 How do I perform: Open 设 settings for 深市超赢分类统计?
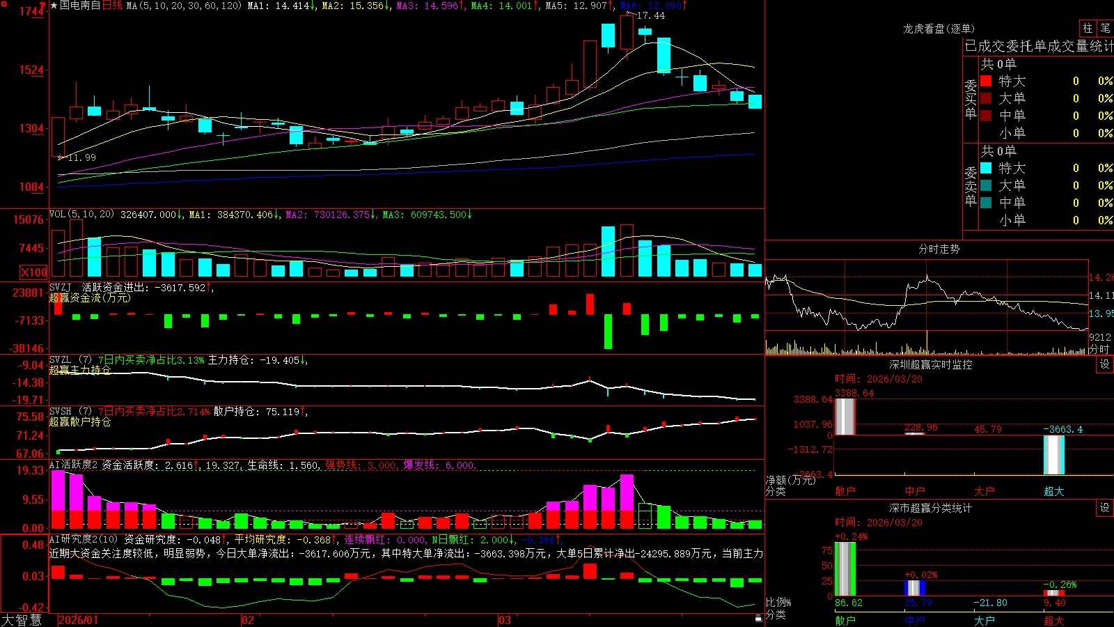pyautogui.click(x=1105, y=508)
